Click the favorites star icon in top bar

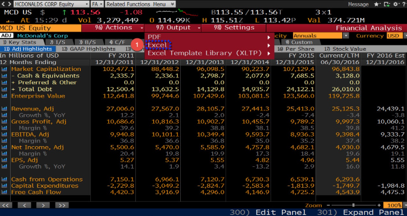[376, 4]
